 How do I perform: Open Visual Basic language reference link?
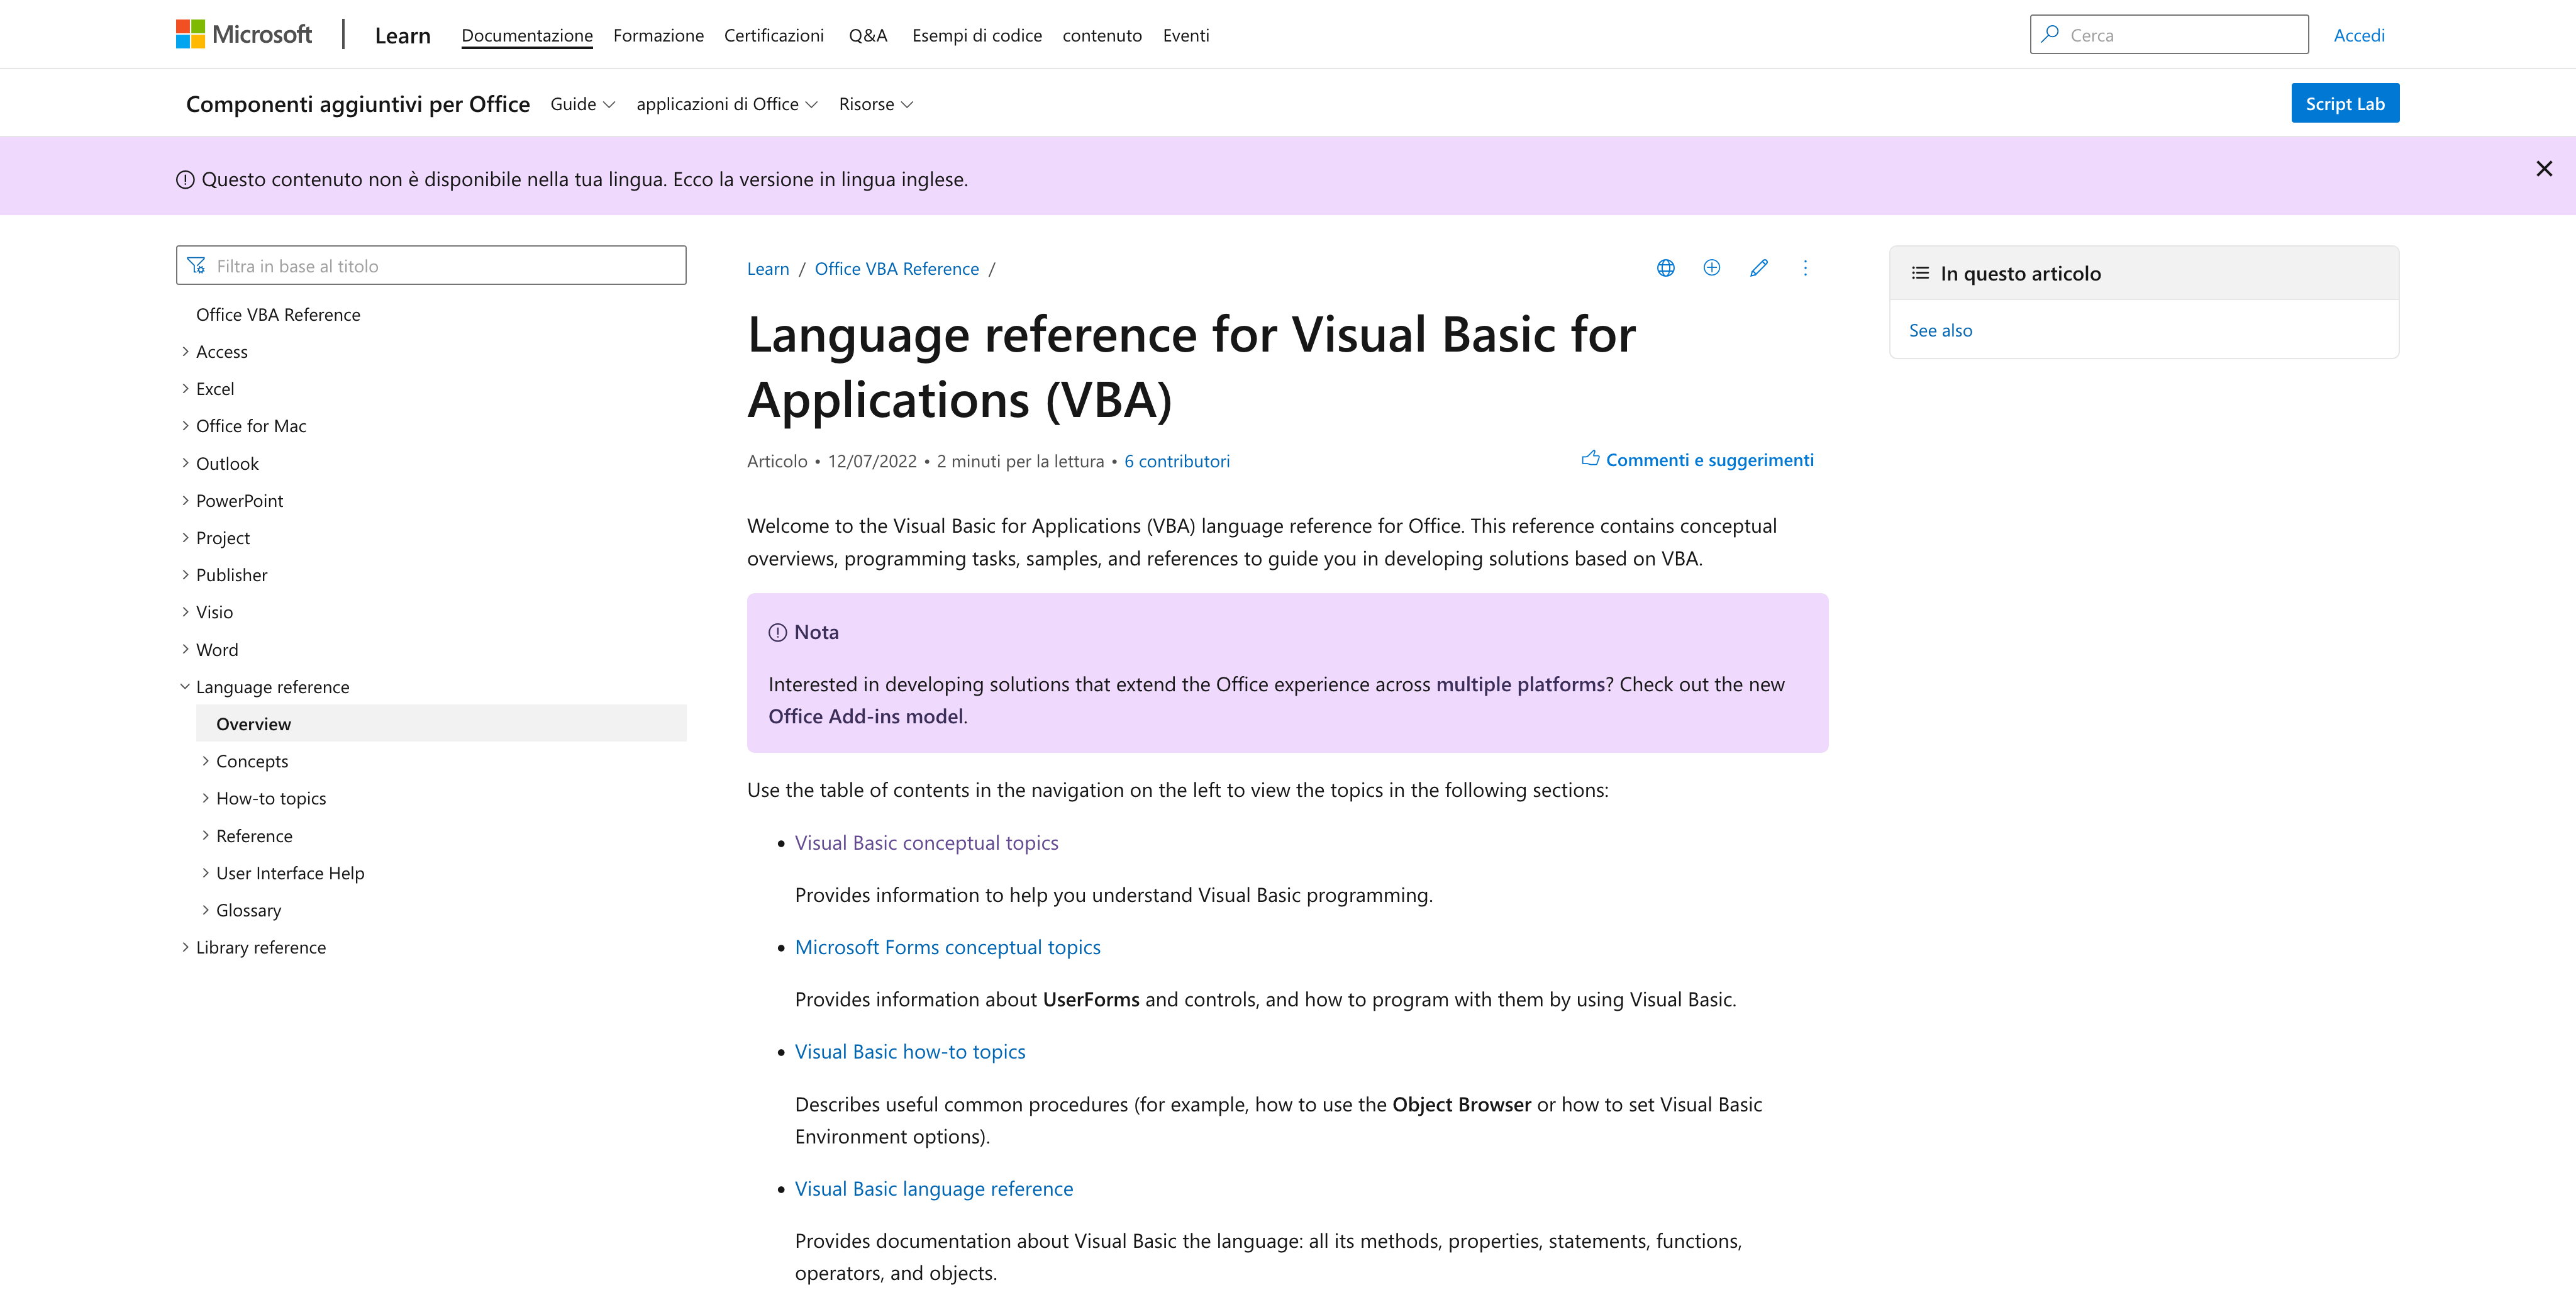point(934,1188)
